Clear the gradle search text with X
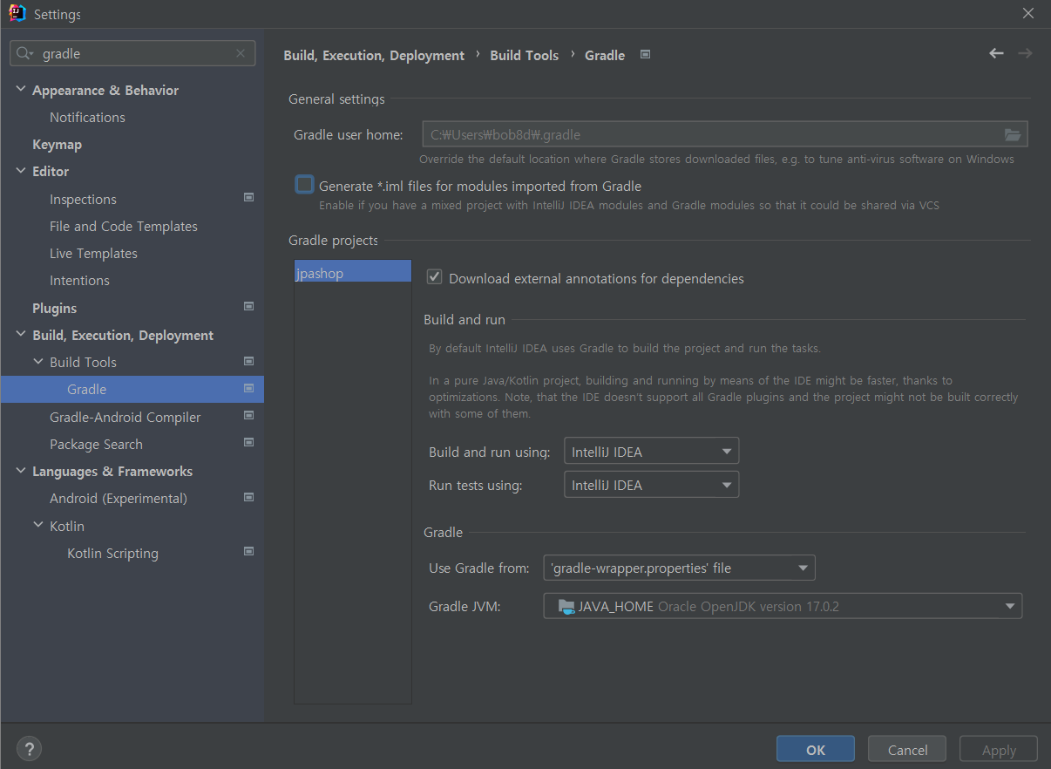The width and height of the screenshot is (1051, 769). 241,54
